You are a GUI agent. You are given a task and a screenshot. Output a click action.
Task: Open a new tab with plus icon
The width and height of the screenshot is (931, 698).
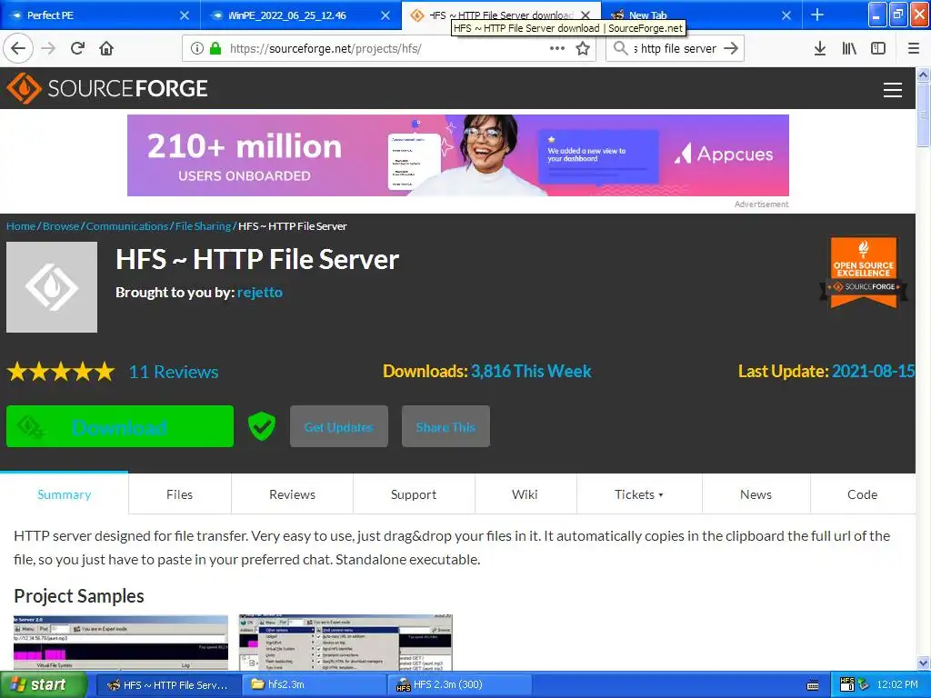click(x=817, y=15)
